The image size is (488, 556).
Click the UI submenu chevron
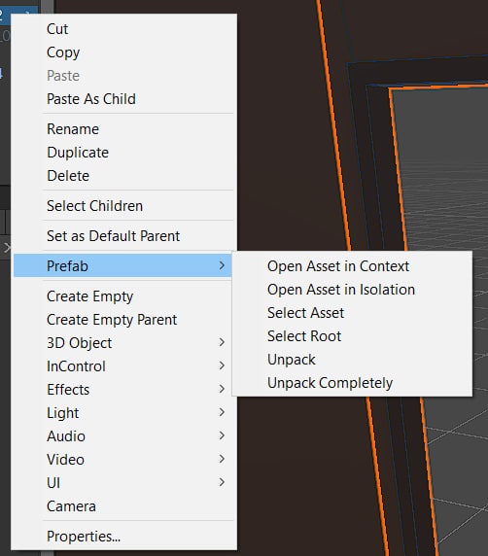pos(222,482)
